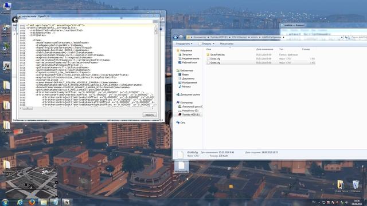The image size is (367, 206).
Task: Switch to the OpenIV taskbar button
Action: 67,202
